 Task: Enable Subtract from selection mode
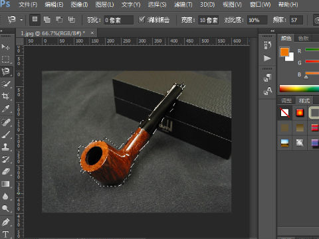[59, 20]
